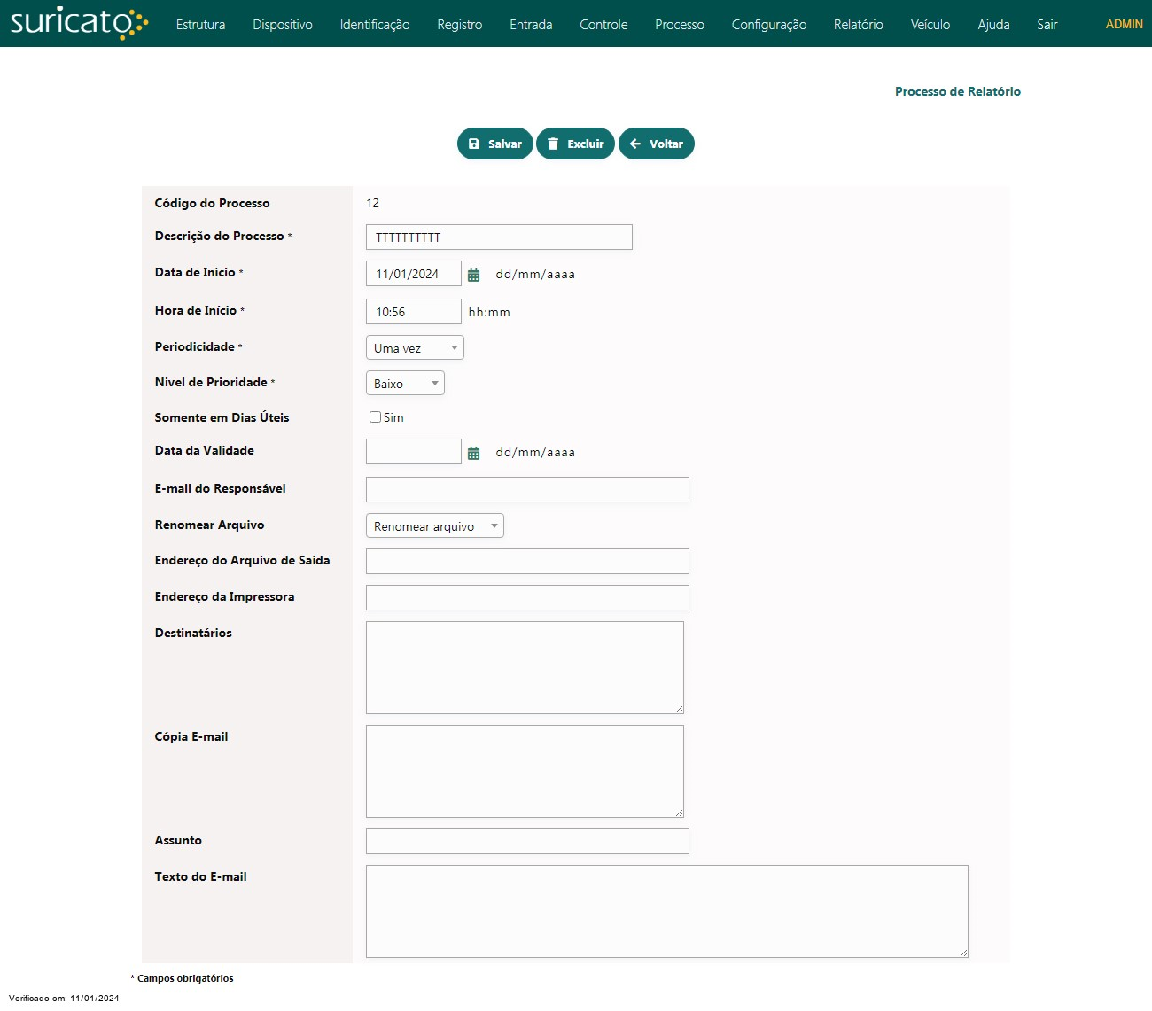Screen dimensions: 1152x1011
Task: Click the Suricato logo
Action: (79, 23)
